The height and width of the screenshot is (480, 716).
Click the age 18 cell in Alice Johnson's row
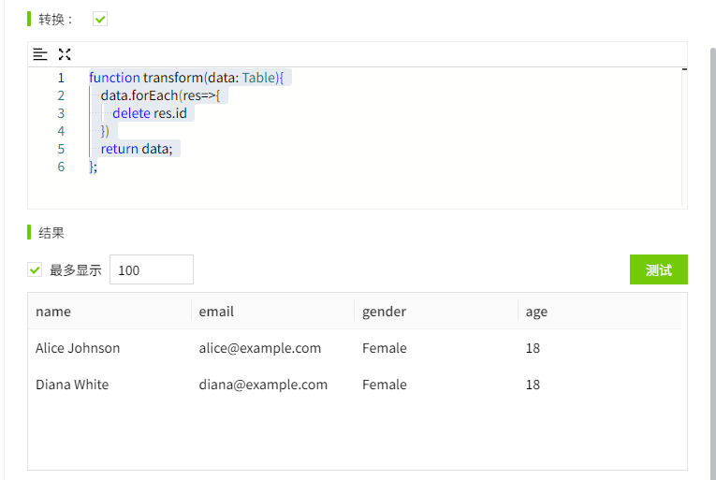[x=533, y=348]
